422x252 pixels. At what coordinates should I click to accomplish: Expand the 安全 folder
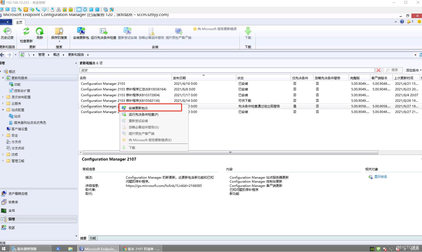click(3, 135)
